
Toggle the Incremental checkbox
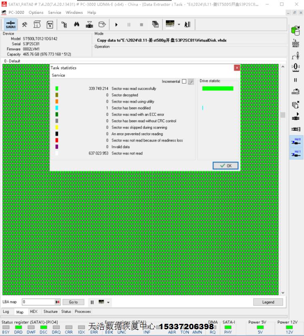[184, 81]
